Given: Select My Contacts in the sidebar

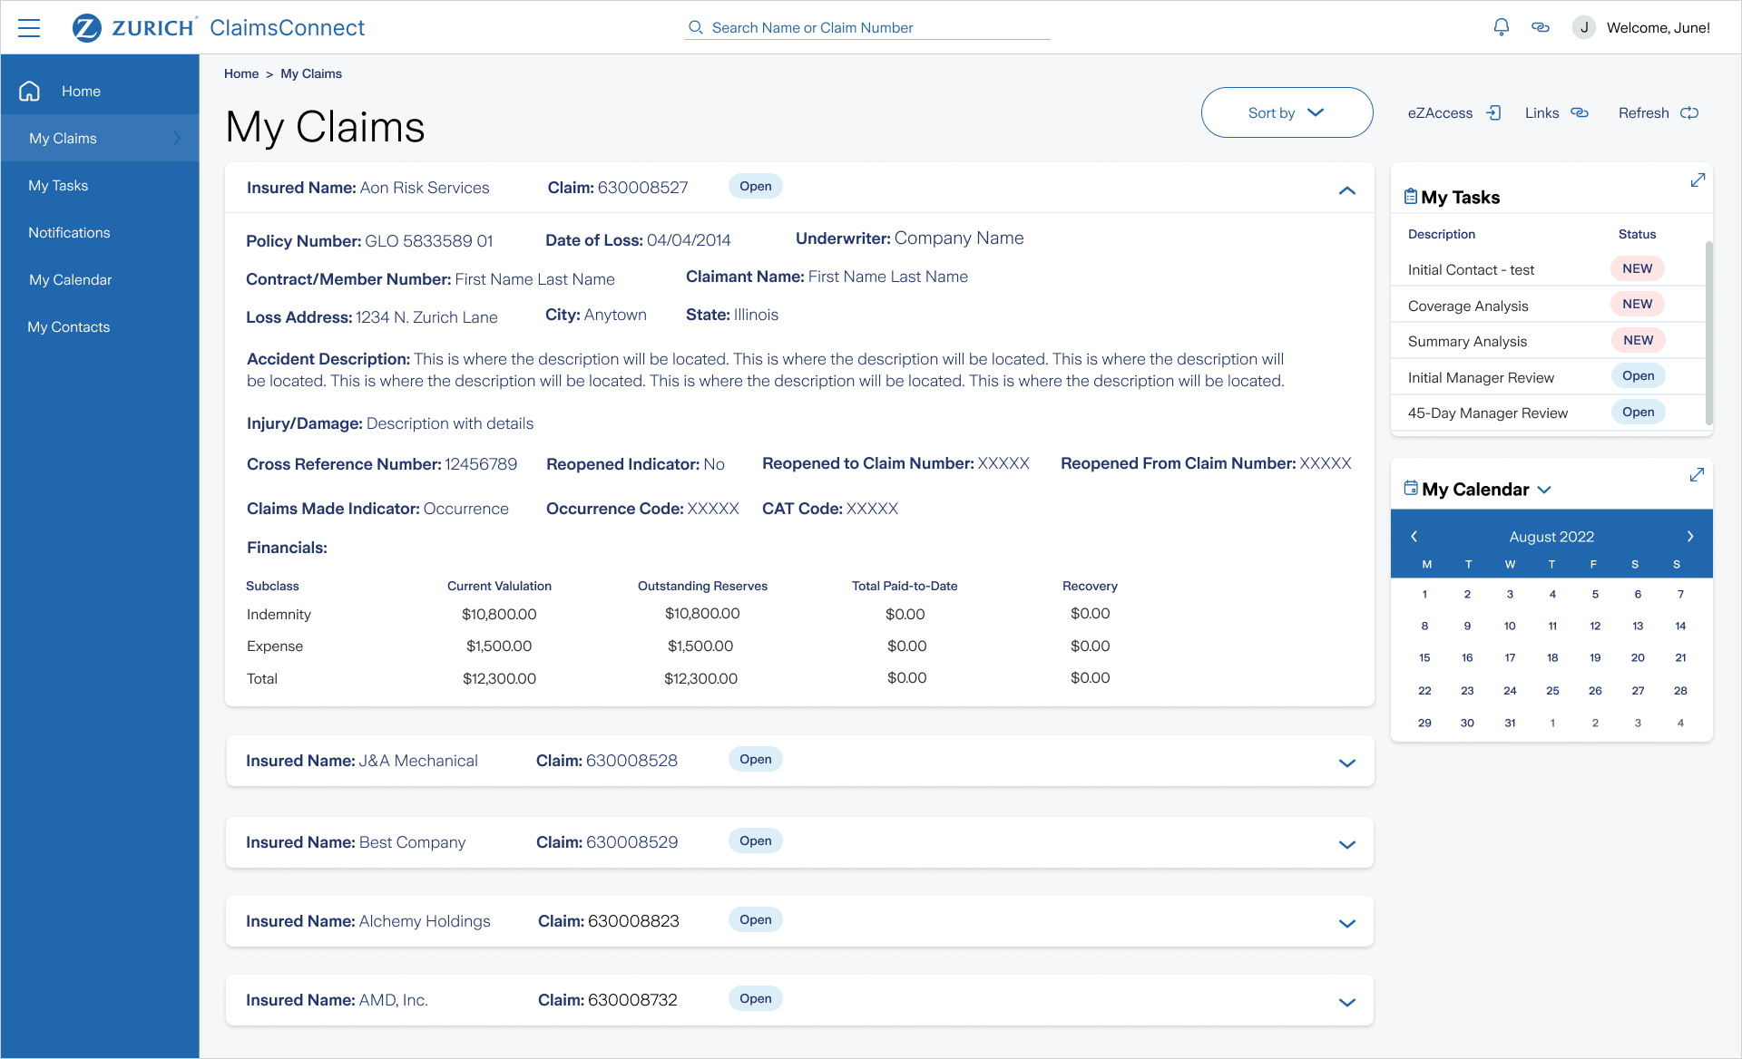Looking at the screenshot, I should coord(69,327).
